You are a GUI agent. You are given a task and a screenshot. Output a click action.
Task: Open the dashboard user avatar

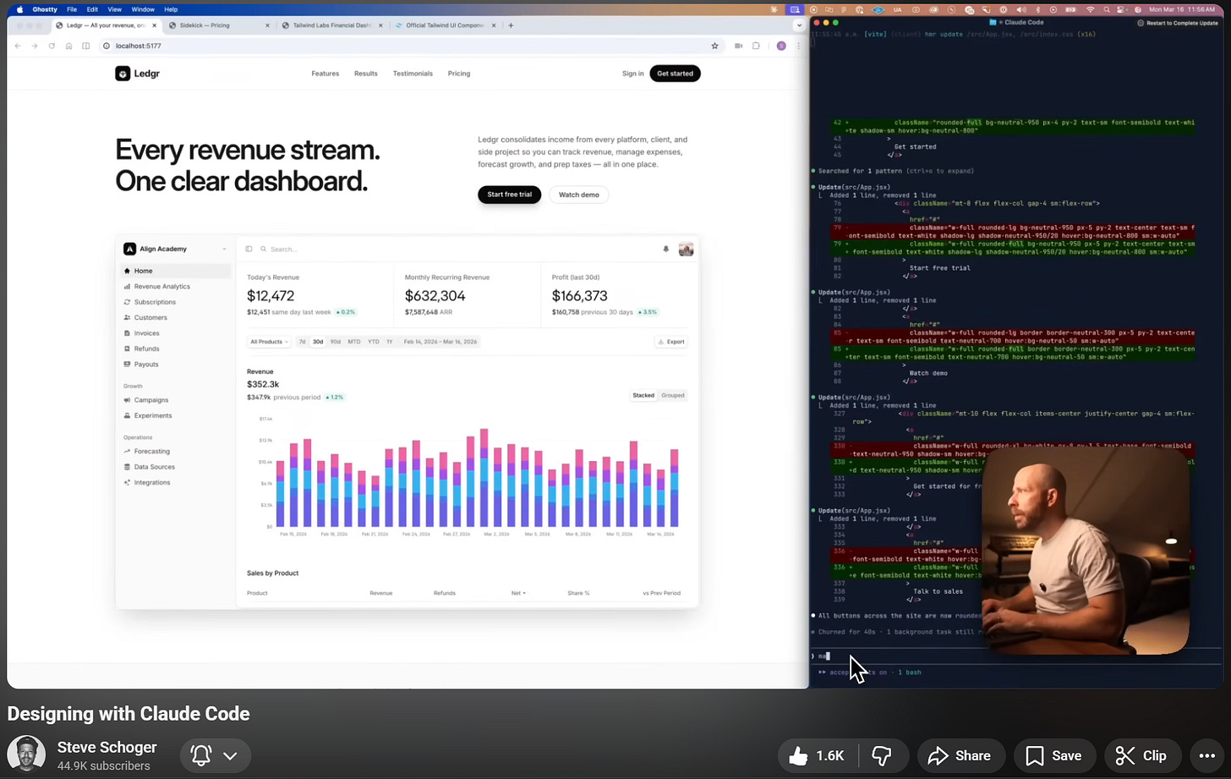tap(686, 249)
